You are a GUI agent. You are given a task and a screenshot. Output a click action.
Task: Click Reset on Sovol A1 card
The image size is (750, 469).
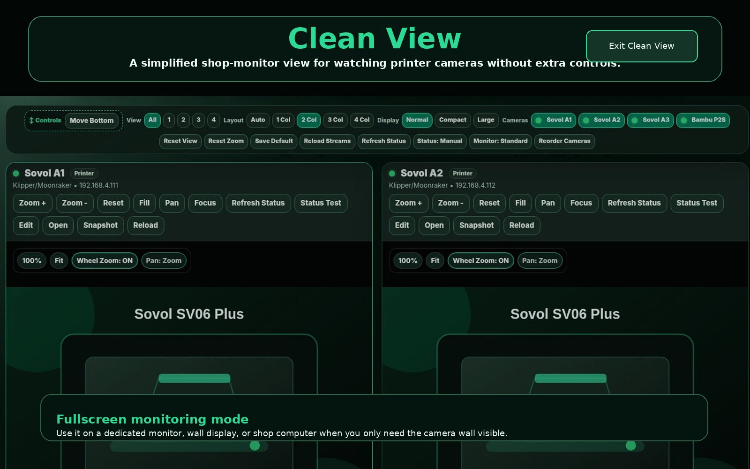point(113,203)
